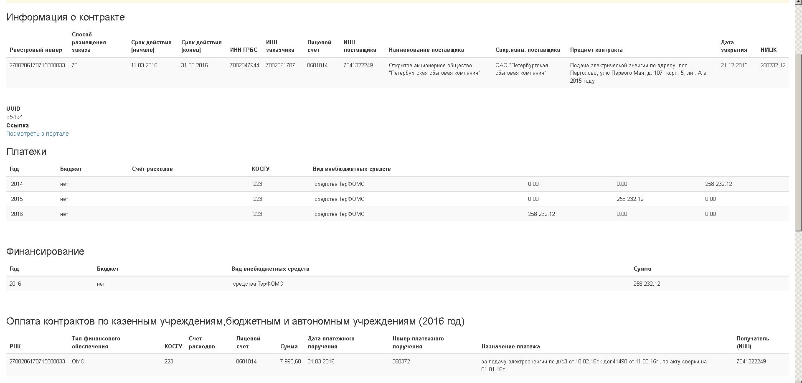Click the 'Номер платежного поручения' column header
The height and width of the screenshot is (383, 802).
[x=418, y=342]
